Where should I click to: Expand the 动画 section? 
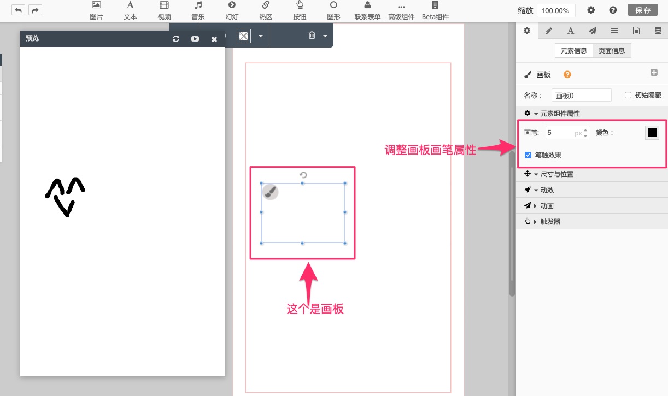(x=547, y=206)
